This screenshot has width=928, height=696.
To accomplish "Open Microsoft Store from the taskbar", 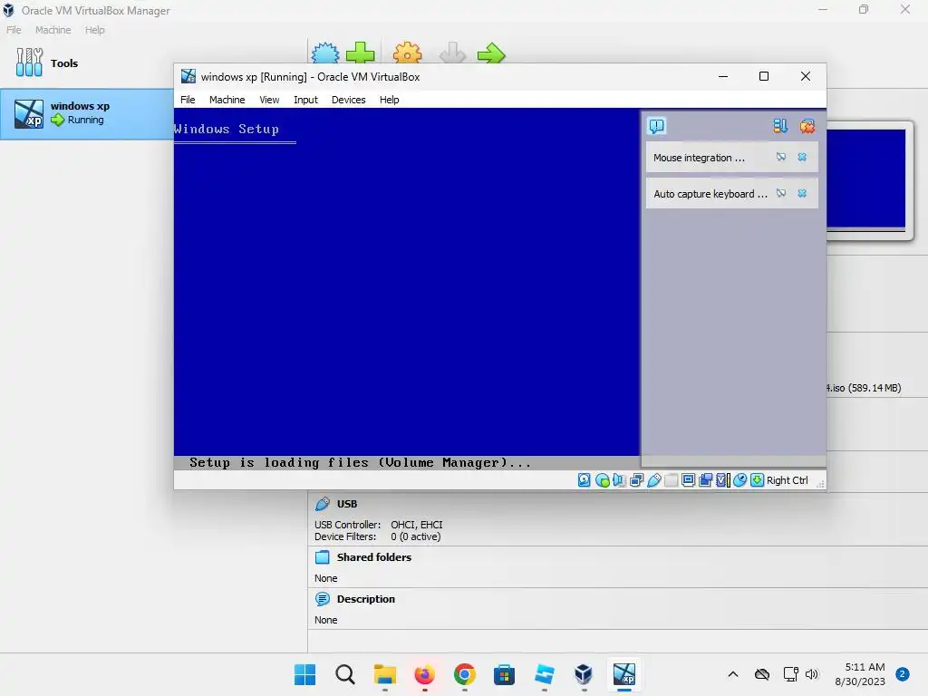I will [x=504, y=674].
